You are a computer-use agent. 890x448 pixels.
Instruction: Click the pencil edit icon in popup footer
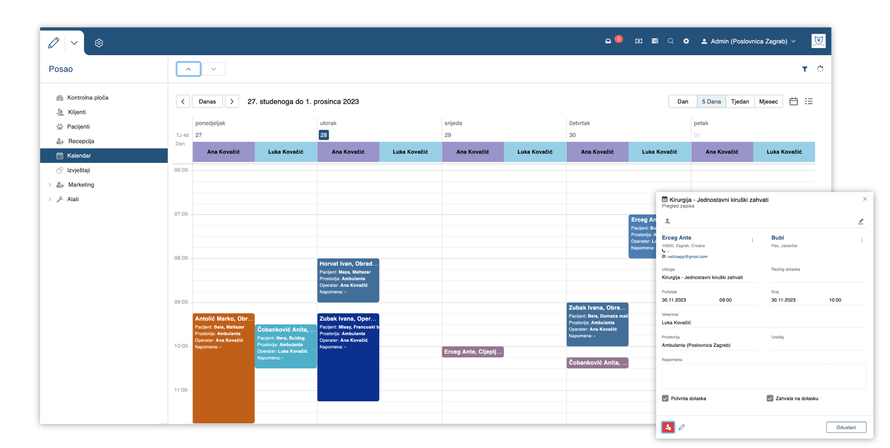coord(682,427)
